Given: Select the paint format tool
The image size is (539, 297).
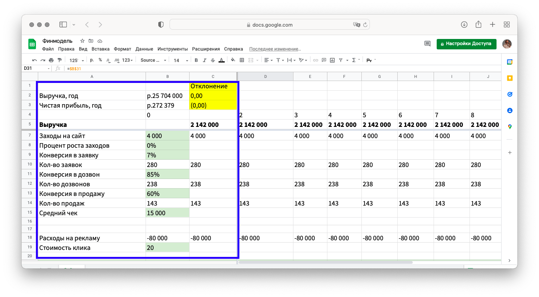Looking at the screenshot, I should click(x=59, y=60).
